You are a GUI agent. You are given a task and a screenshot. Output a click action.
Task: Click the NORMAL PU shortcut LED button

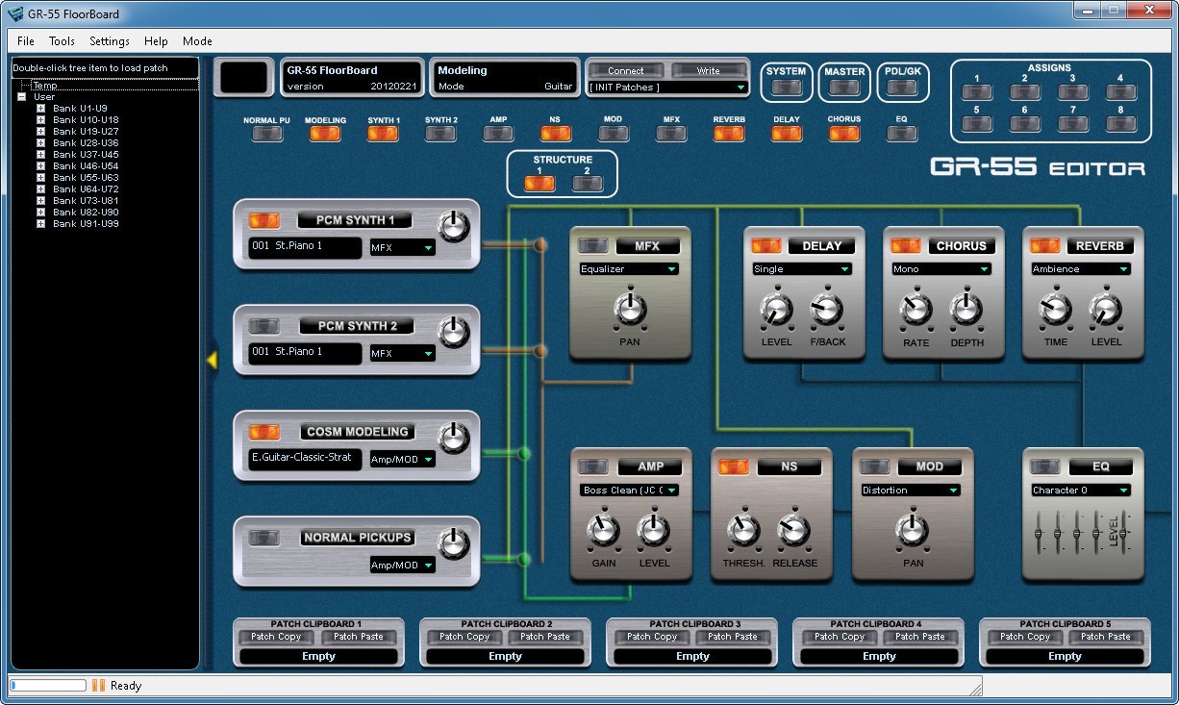coord(267,134)
